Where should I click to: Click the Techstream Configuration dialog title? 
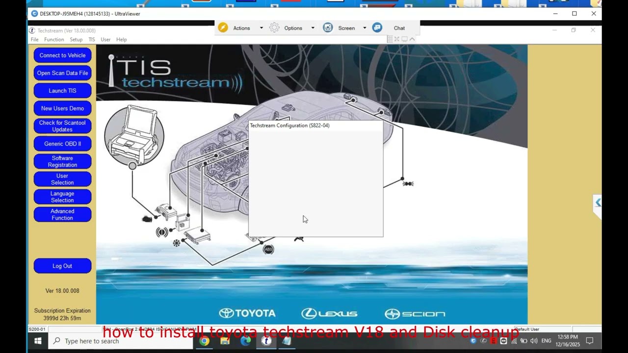click(x=289, y=126)
